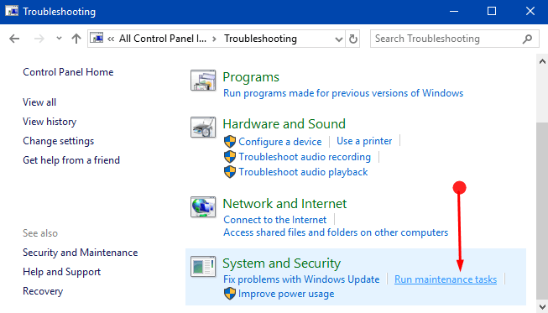Go up one level with Up arrow
The height and width of the screenshot is (313, 548).
(76, 39)
